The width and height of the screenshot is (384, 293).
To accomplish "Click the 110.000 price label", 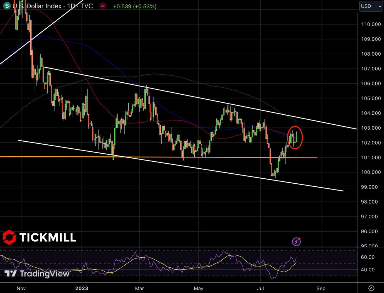I will tap(371, 24).
